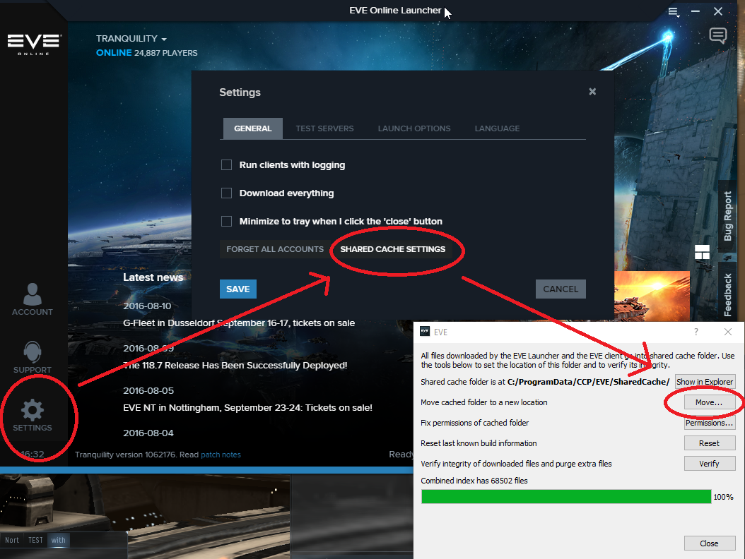Open Settings using the gear icon
This screenshot has width=745, height=559.
[x=32, y=411]
